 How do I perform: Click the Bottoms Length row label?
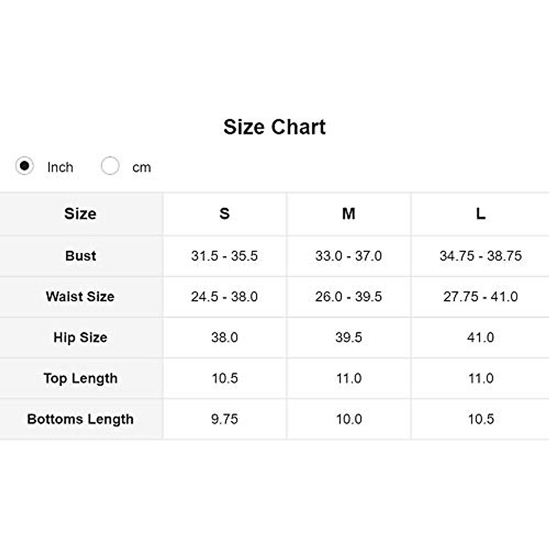coord(81,419)
